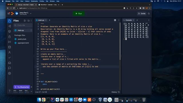Open the Inbox tray sidebar icon
Screen dimensions: 183x103
pos(9,63)
